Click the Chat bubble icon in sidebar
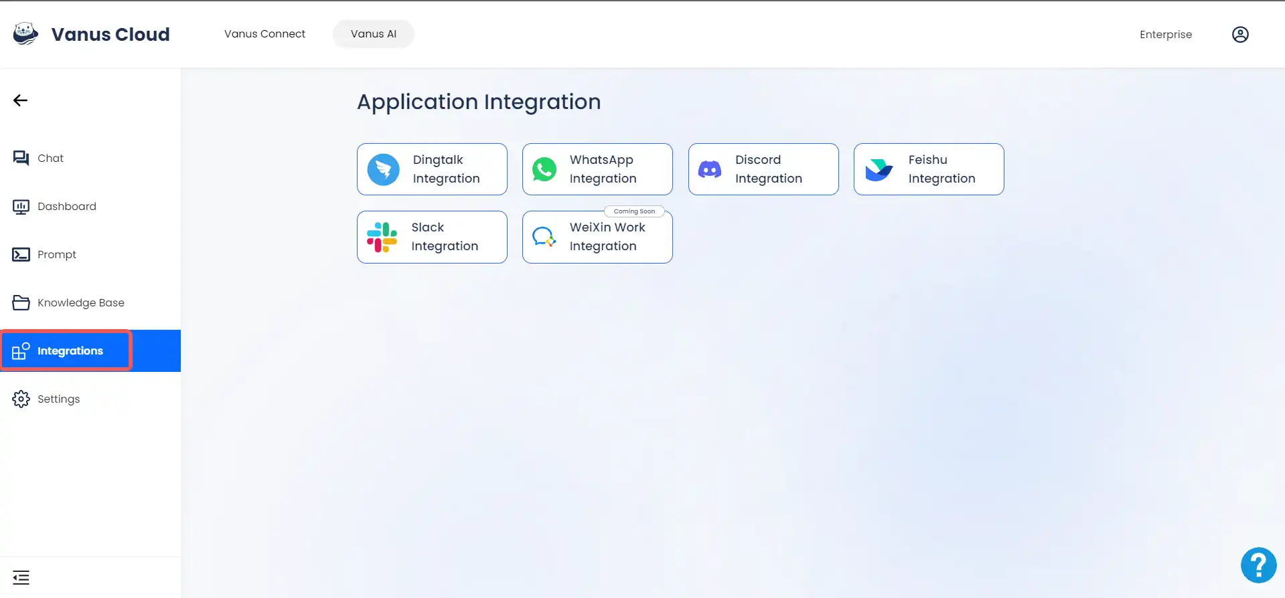Screen dimensions: 1285x598 click(x=21, y=158)
